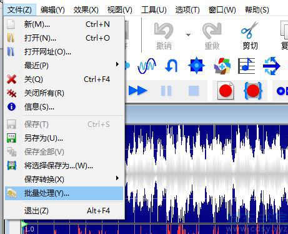Click the new document page icon

11,24
